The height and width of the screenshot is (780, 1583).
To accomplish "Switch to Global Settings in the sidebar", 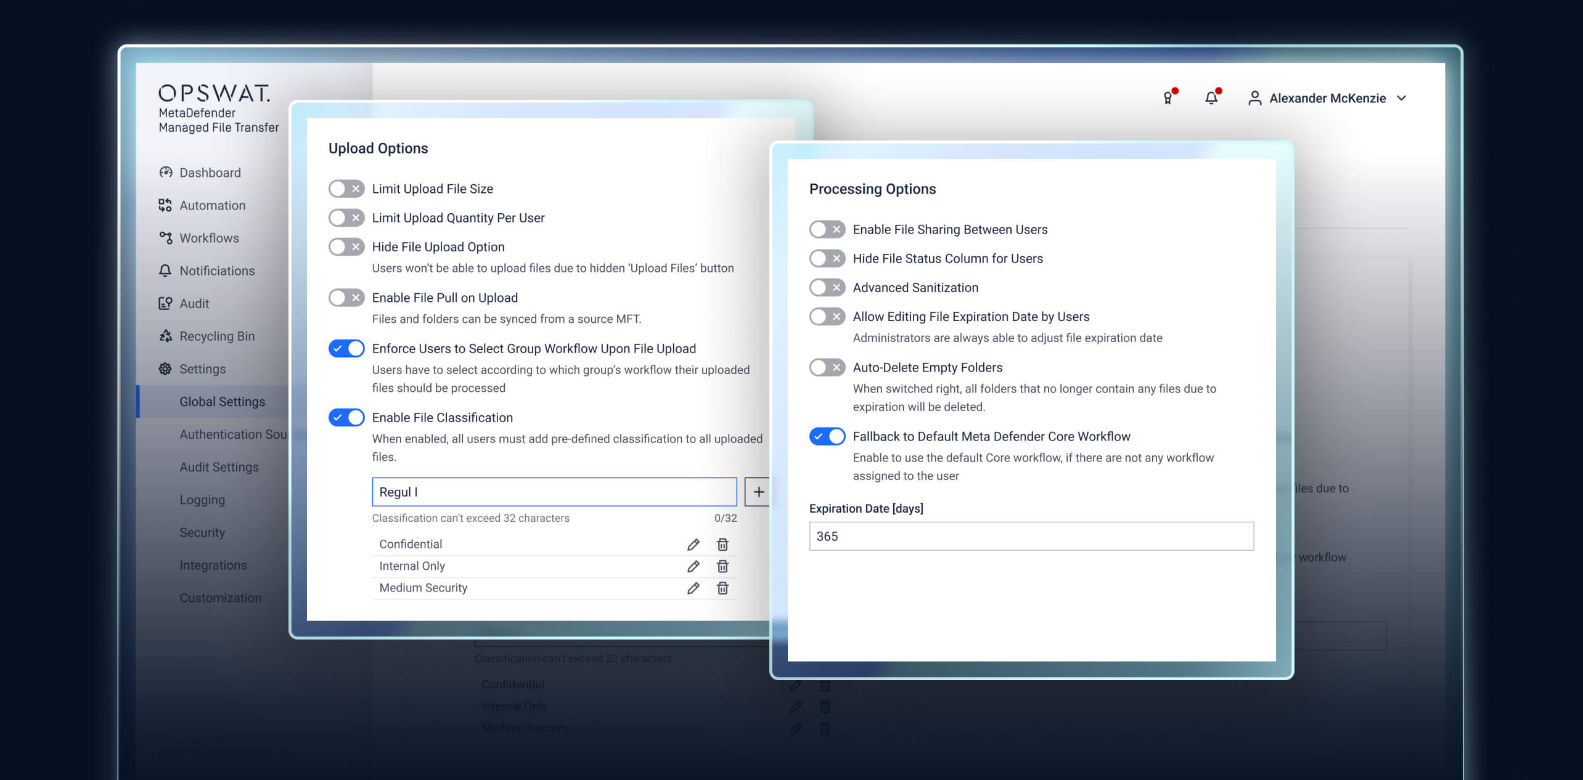I will (x=223, y=401).
